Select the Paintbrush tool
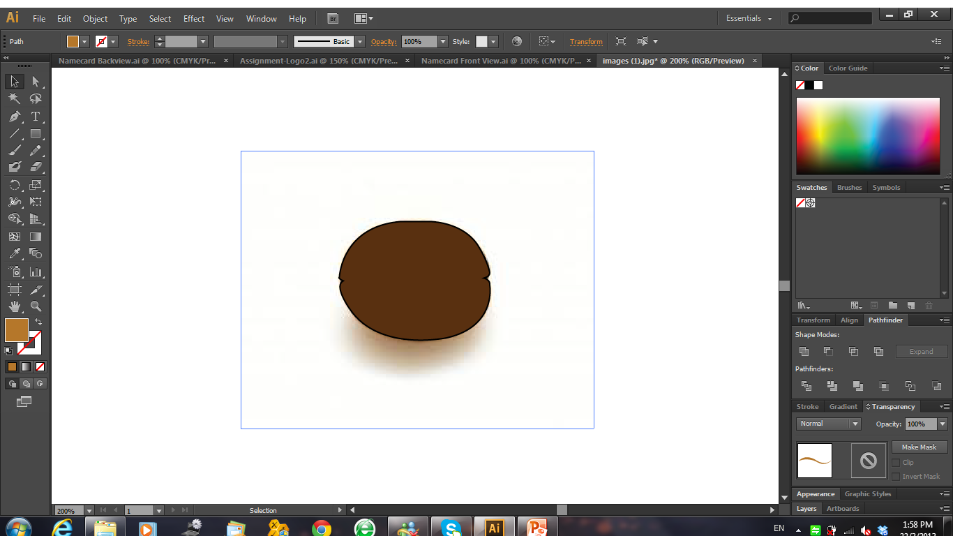This screenshot has width=953, height=536. tap(14, 150)
